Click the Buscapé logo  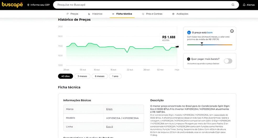[12, 5]
